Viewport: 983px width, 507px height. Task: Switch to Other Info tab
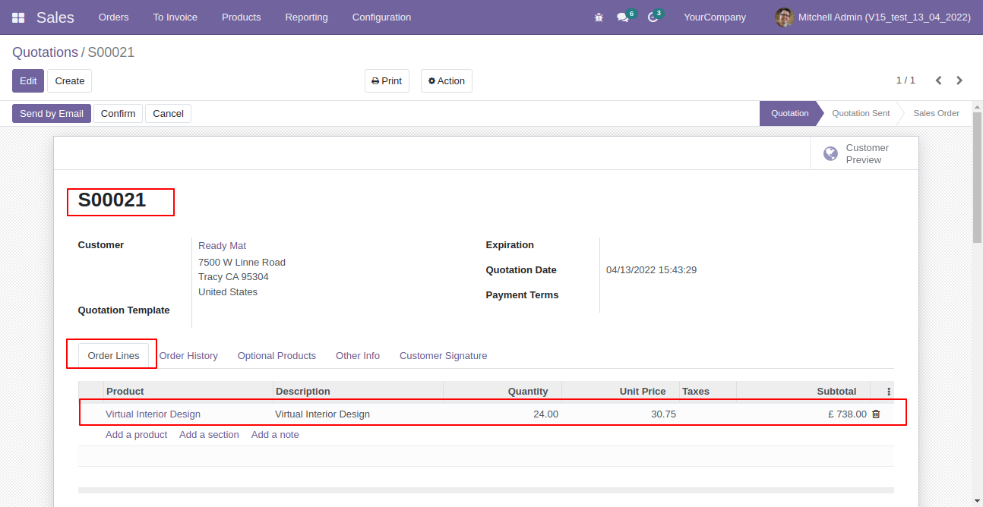coord(358,356)
